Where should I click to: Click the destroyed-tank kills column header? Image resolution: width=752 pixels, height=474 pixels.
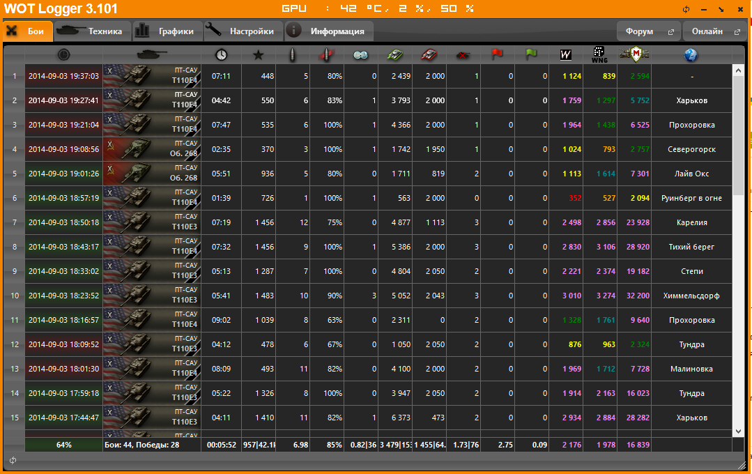pyautogui.click(x=463, y=55)
